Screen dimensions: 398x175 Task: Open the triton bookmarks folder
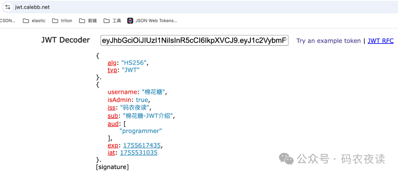pos(62,21)
